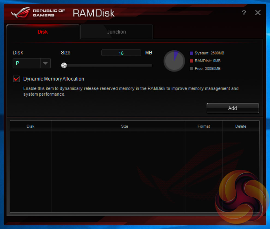Click the 'Dynamic Memory Allocation' label text

tap(54, 79)
